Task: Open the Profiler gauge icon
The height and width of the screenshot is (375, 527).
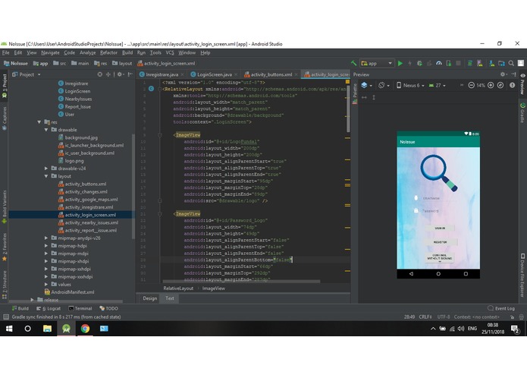Action: pos(439,63)
